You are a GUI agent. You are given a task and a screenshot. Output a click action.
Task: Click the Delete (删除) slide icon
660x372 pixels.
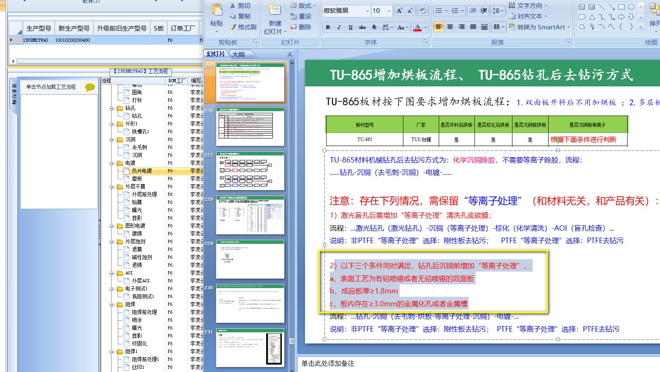(x=293, y=27)
